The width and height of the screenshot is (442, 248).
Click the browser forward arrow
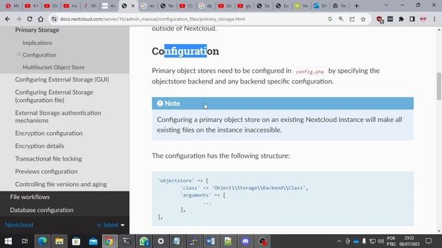(19, 19)
